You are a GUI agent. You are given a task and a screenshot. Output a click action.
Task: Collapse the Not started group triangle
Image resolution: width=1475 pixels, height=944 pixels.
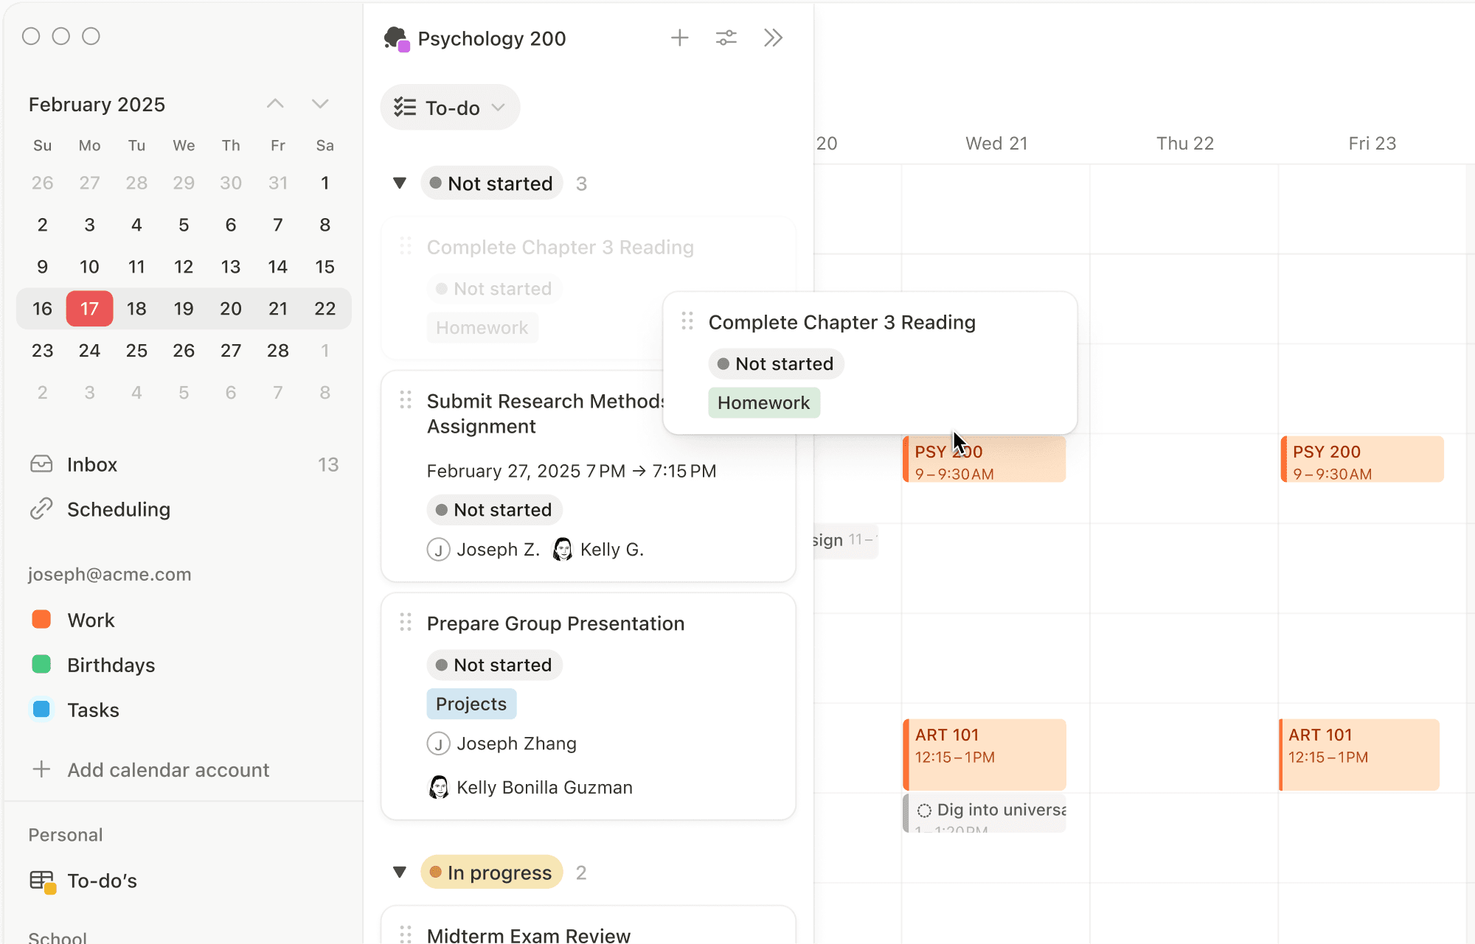pos(400,183)
